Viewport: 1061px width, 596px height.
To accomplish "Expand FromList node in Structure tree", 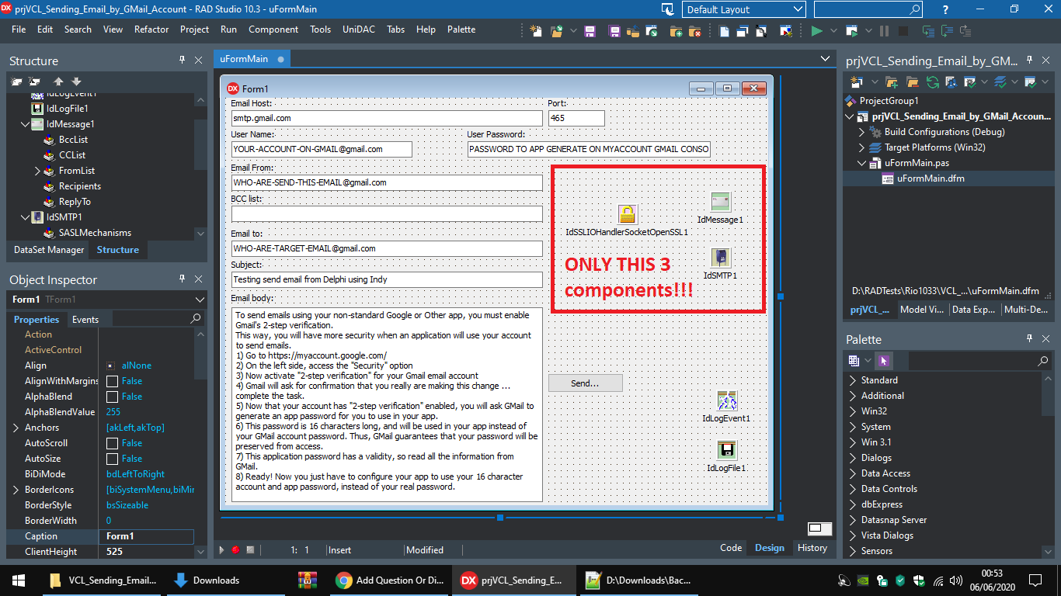I will tap(37, 171).
